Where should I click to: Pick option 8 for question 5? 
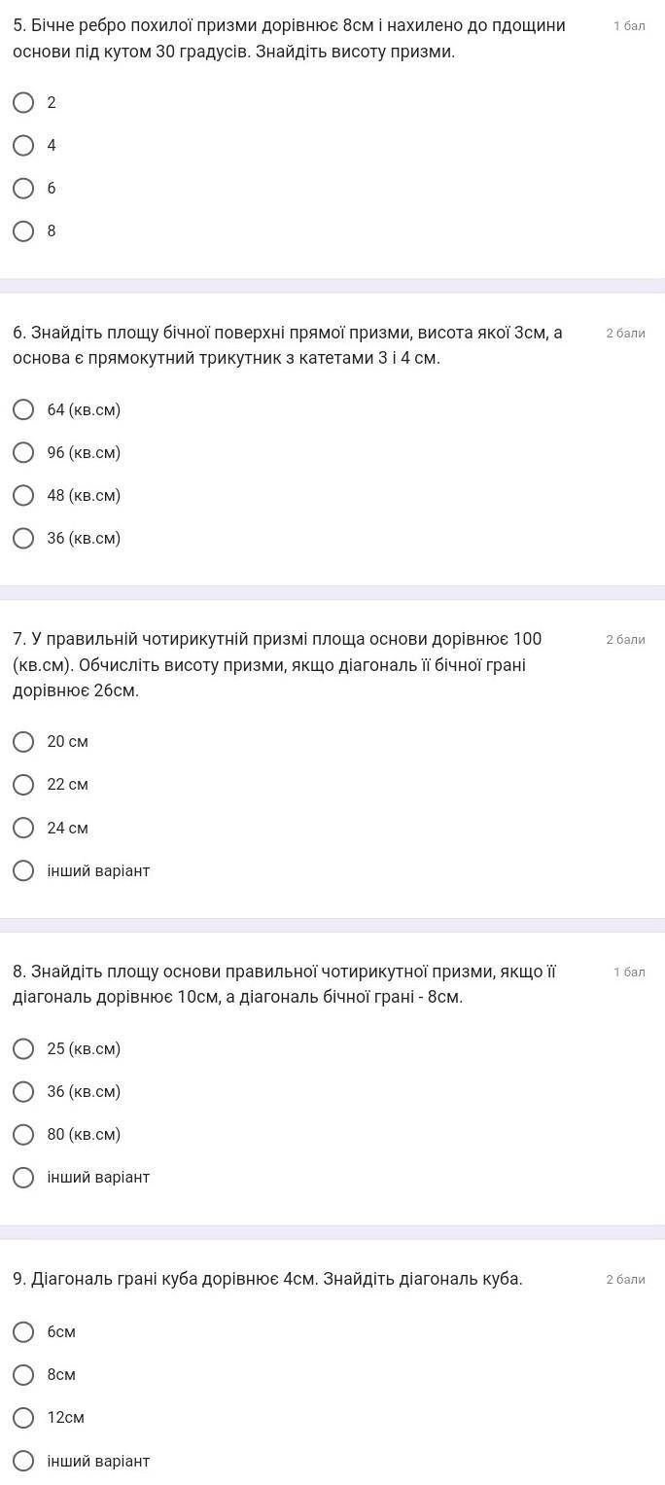point(23,230)
